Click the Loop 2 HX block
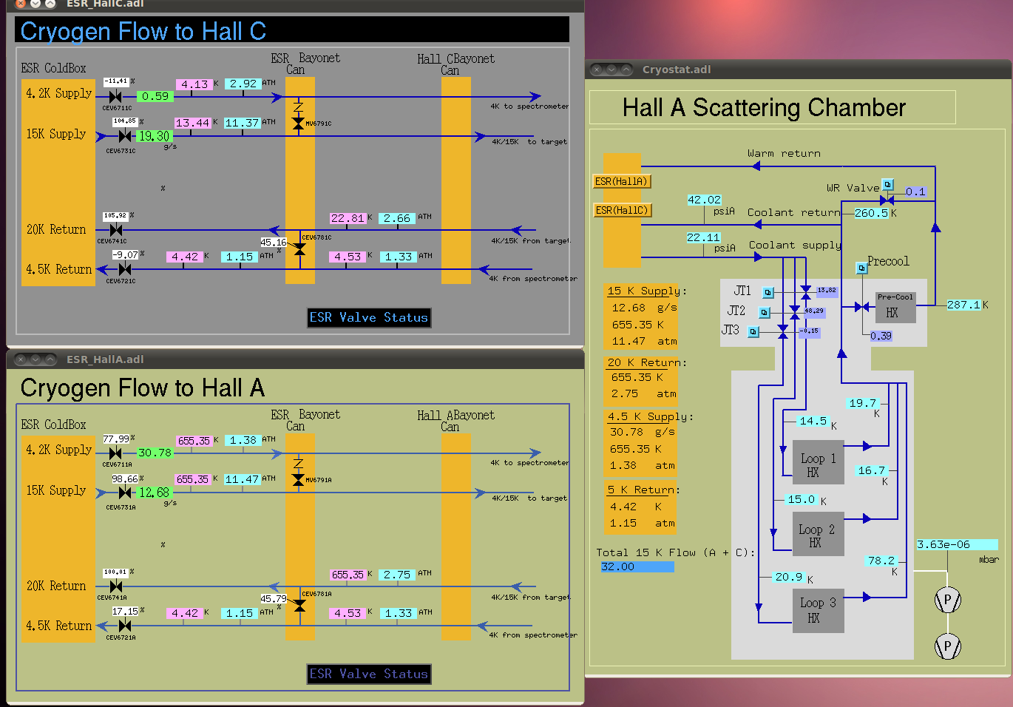 click(x=818, y=534)
